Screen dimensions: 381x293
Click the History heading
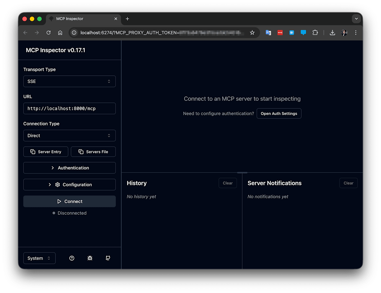137,183
